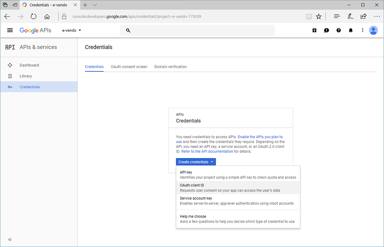The image size is (384, 247).
Task: Click the Google APIs logo
Action: coord(35,30)
